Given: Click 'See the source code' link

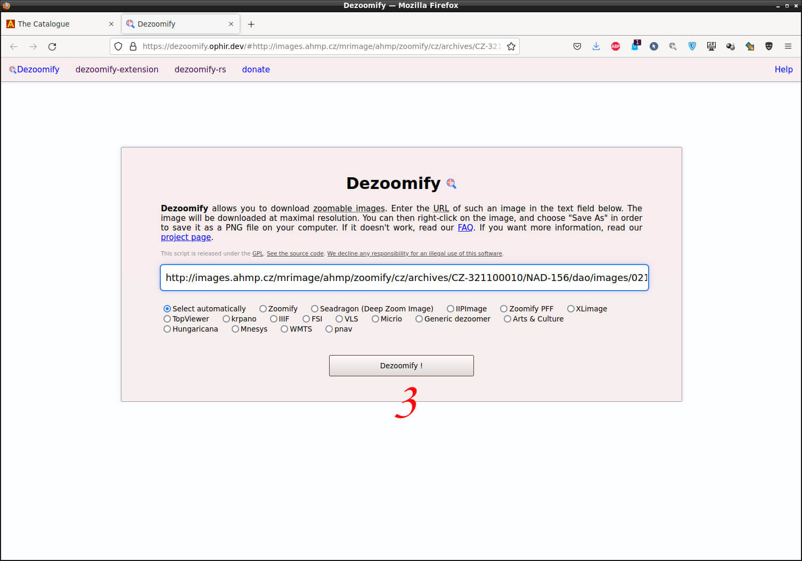Looking at the screenshot, I should click(x=295, y=253).
